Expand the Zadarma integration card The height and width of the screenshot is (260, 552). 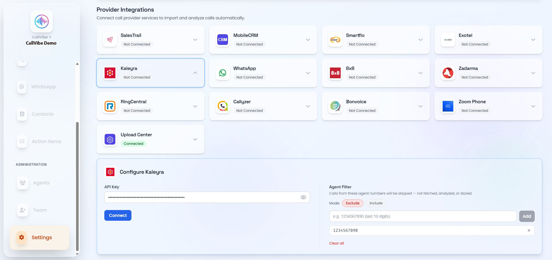pos(533,73)
